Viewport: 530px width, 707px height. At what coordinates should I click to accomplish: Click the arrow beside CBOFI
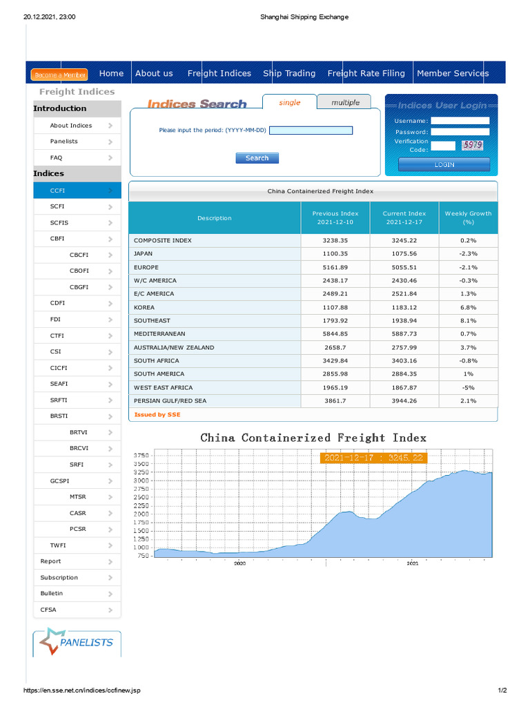pos(110,271)
